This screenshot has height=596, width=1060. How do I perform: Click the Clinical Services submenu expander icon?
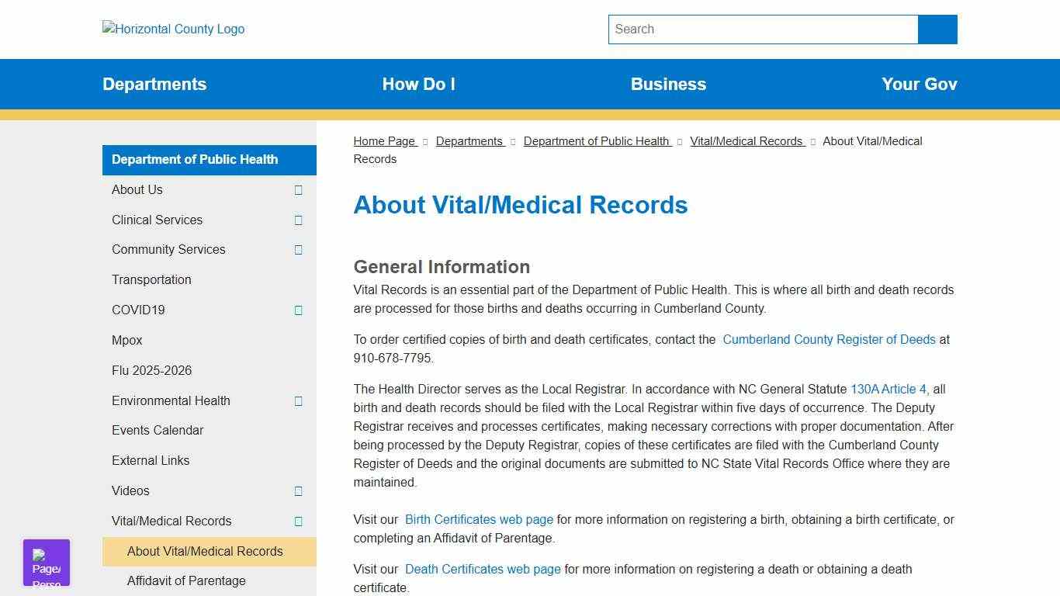298,220
